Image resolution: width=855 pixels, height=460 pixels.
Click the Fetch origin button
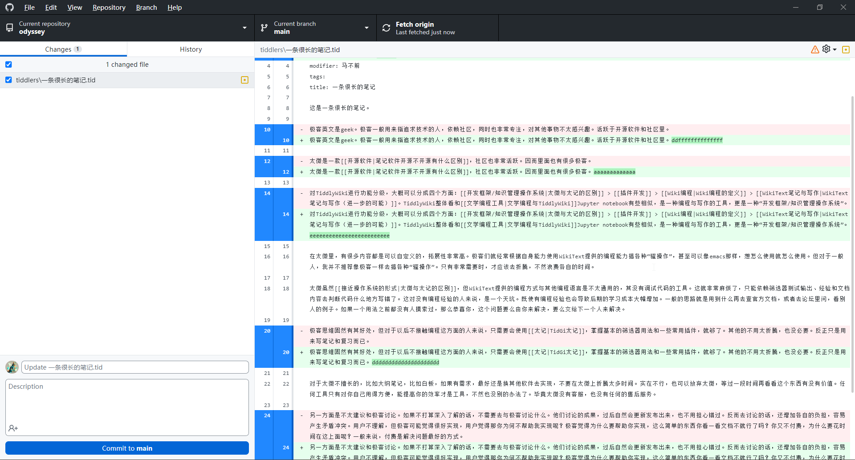[437, 28]
